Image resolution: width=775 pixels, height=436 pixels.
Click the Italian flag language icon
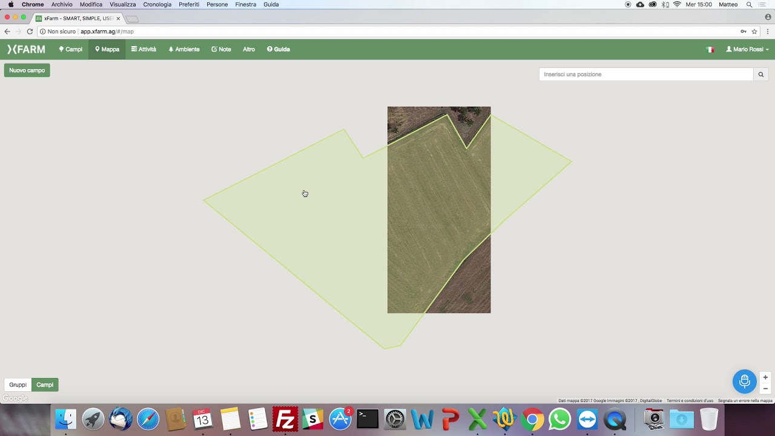[710, 50]
